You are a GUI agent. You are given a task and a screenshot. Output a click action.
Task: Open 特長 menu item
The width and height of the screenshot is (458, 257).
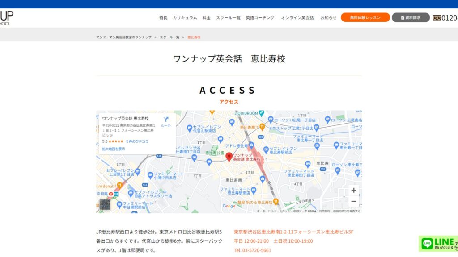click(163, 18)
